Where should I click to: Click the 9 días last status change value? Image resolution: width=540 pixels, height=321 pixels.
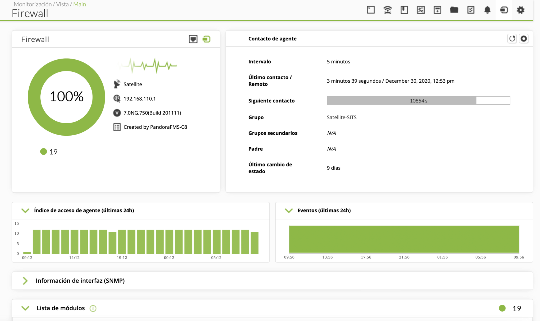333,168
